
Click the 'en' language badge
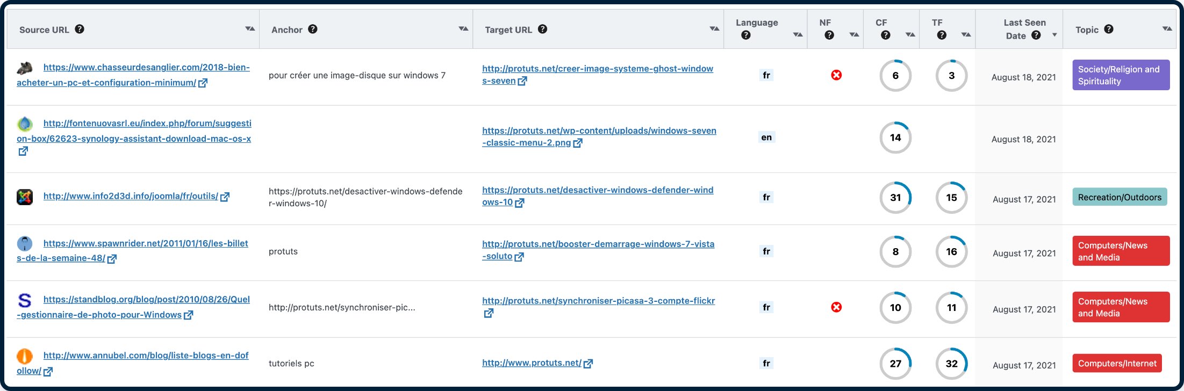[x=766, y=137]
